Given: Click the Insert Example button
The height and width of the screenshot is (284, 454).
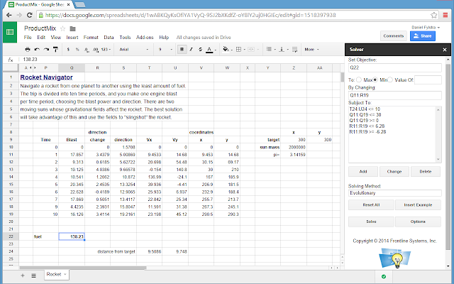Looking at the screenshot, I should tap(418, 205).
